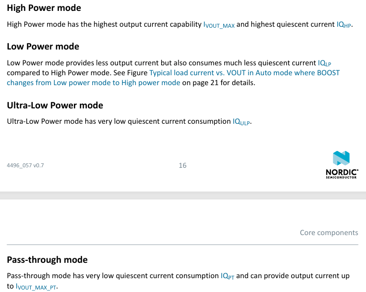
Task: Follow the IQHP quiescent current link
Action: [344, 24]
